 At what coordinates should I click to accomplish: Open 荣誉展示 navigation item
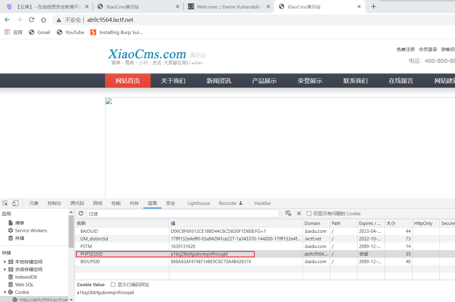[x=310, y=81]
